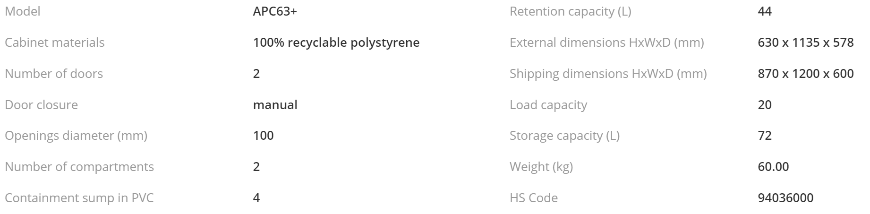
Task: Click the Openings diameter (mm) label
Action: pyautogui.click(x=76, y=136)
